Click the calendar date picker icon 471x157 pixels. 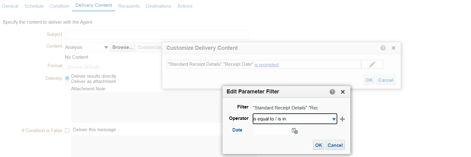coord(295,131)
